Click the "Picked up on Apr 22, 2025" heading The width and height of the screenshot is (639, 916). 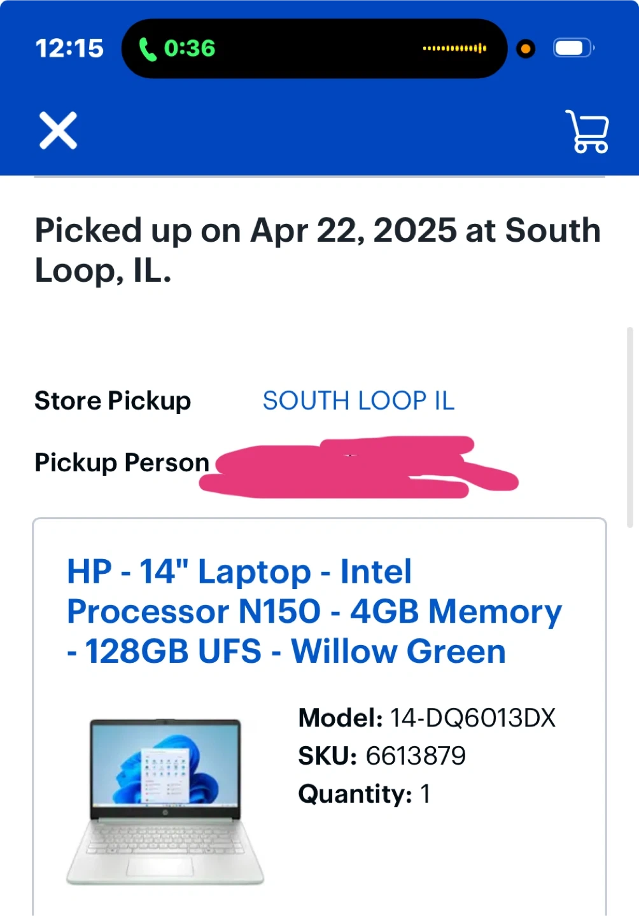(317, 250)
